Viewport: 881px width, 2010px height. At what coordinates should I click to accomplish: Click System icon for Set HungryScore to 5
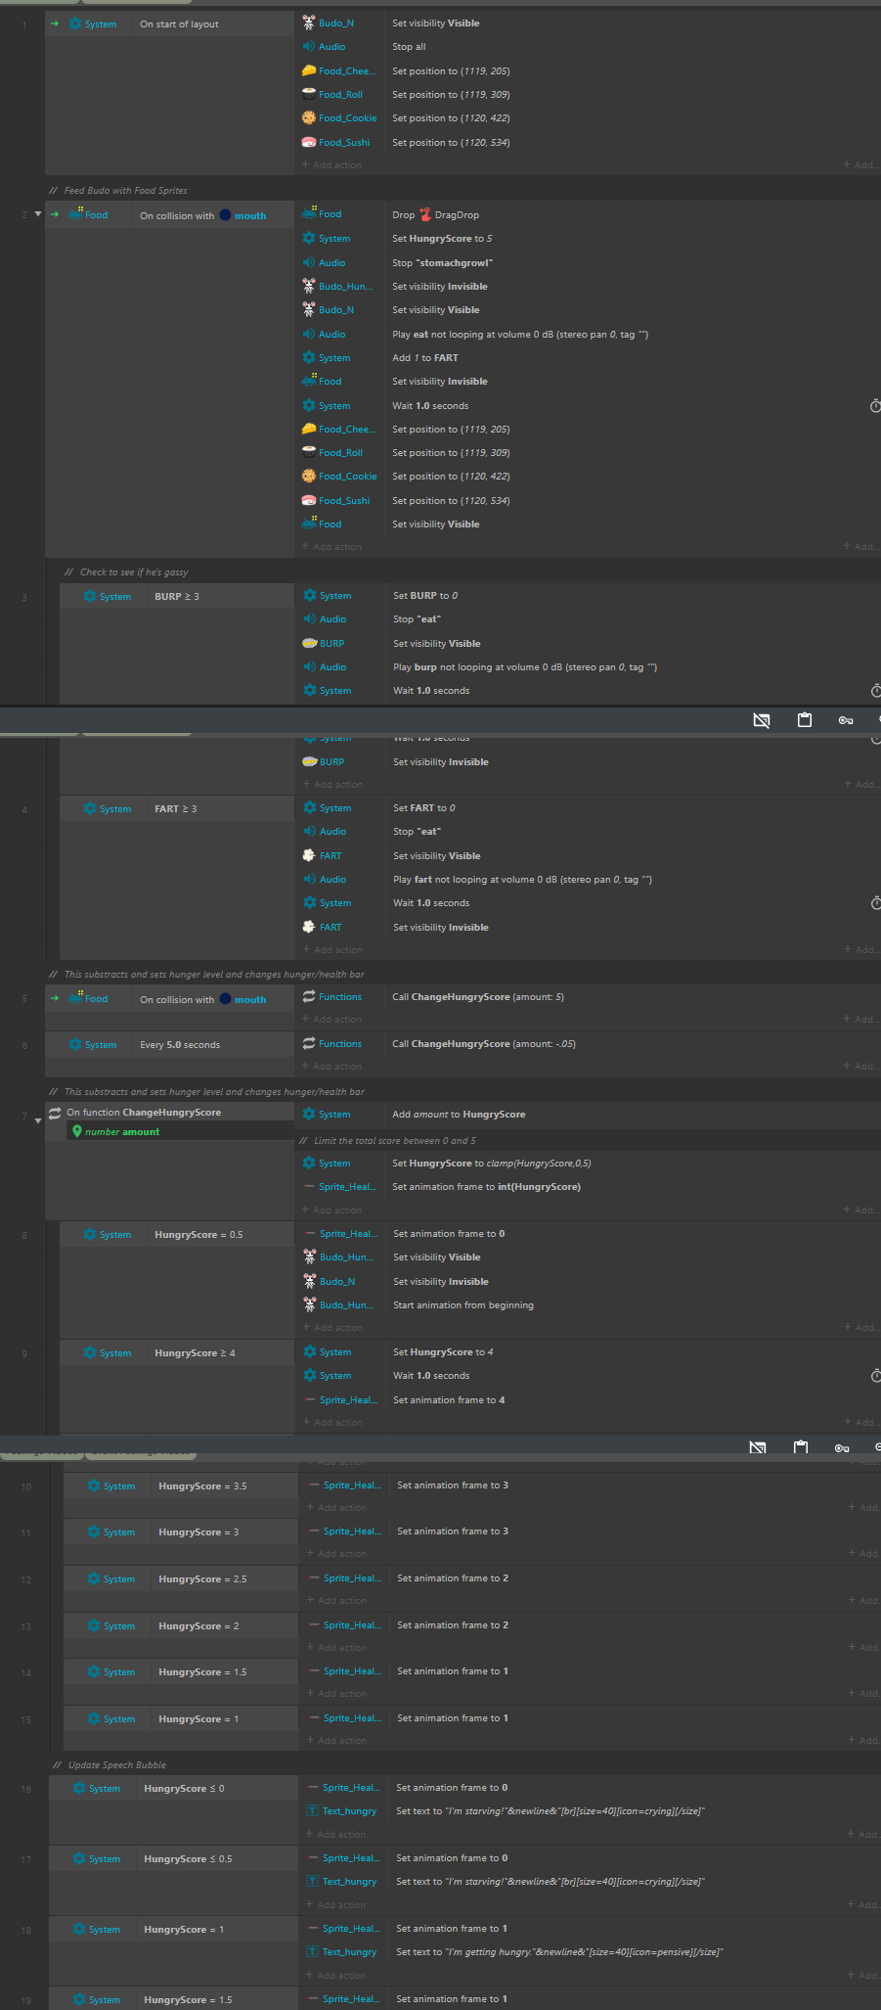click(309, 239)
